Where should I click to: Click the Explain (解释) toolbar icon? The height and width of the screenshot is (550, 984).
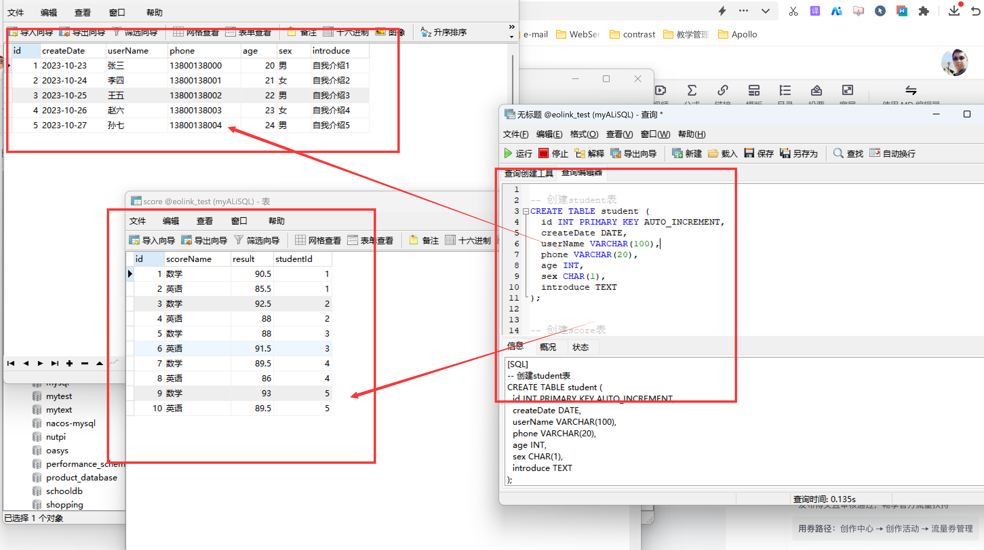point(579,153)
